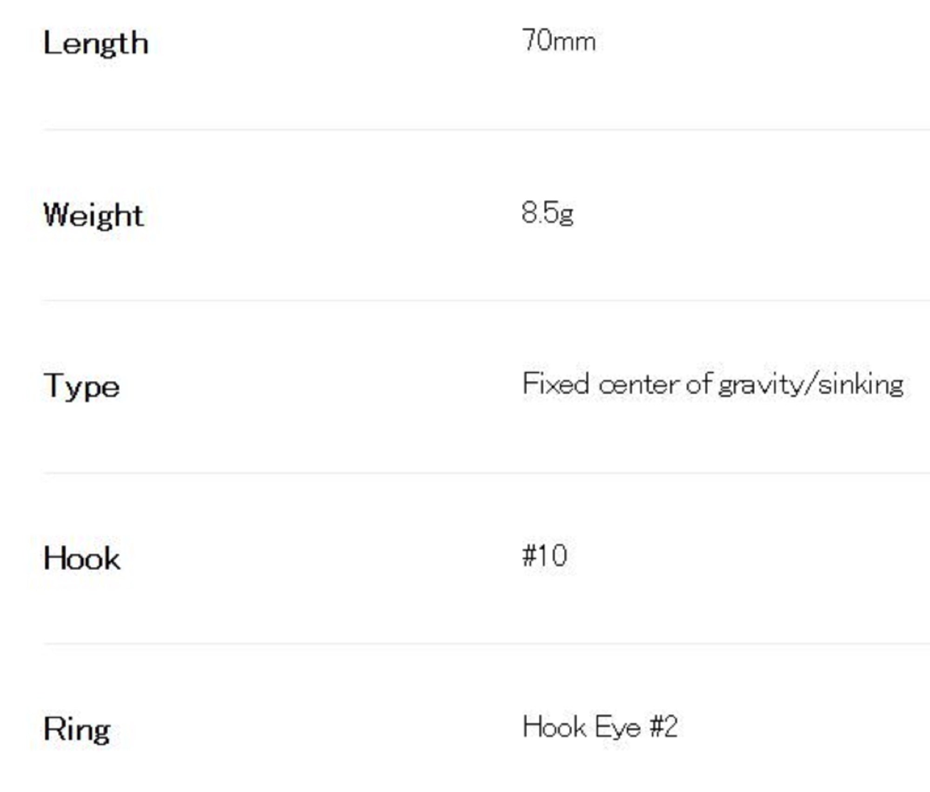Click the "#2" in the Ring value
The height and width of the screenshot is (792, 930).
pyautogui.click(x=664, y=727)
